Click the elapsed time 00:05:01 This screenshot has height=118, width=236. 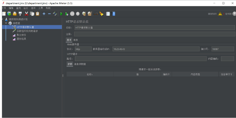(212, 14)
